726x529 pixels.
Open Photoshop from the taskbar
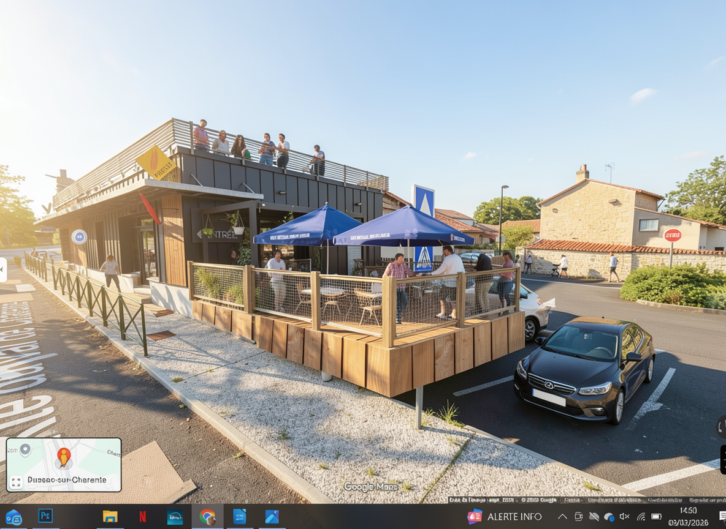pos(45,516)
